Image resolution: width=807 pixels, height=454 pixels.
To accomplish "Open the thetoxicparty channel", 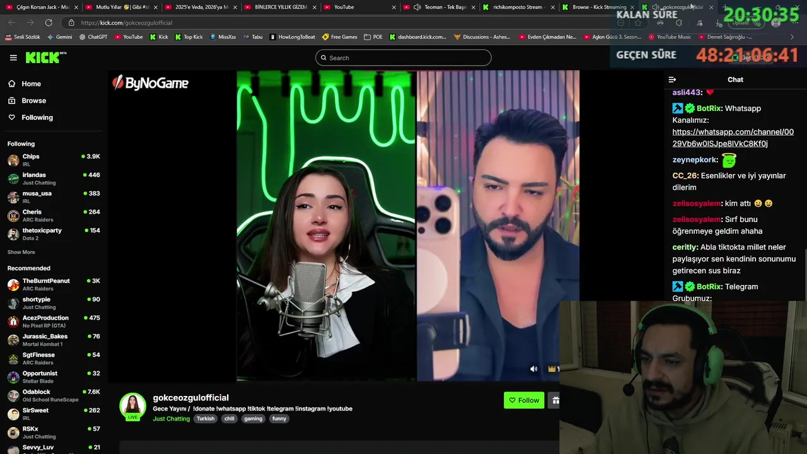I will click(54, 234).
